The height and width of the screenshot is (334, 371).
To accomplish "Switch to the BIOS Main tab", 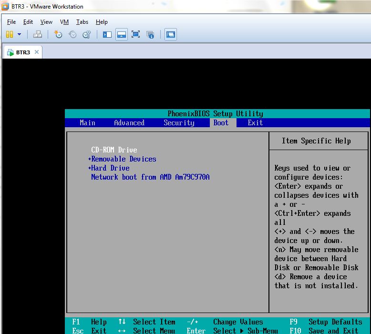I will [x=87, y=122].
